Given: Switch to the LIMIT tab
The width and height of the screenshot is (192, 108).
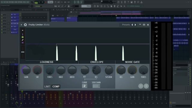Looking at the screenshot, I should (x=47, y=87).
